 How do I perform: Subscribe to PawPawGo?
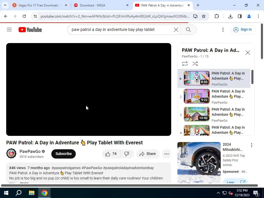[x=63, y=154]
